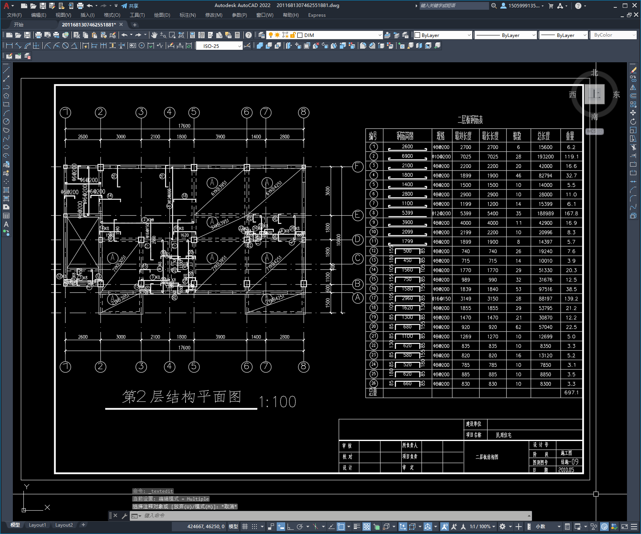The height and width of the screenshot is (534, 641).
Task: Select the Rotate tool in right toolbar
Action: click(x=633, y=121)
